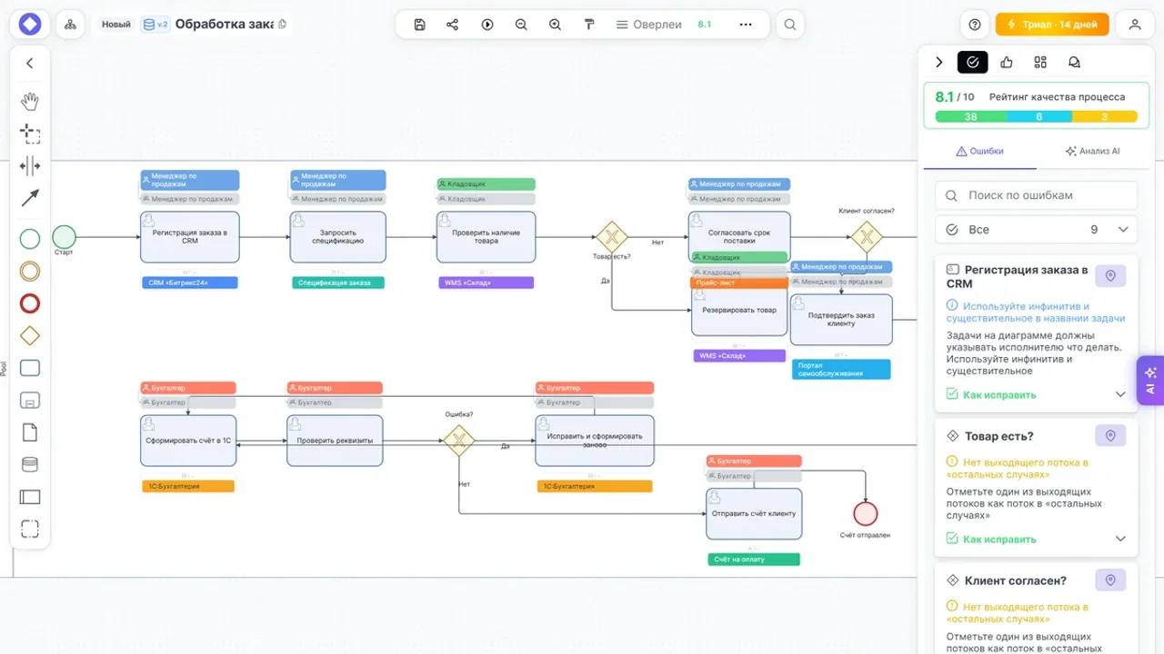Screen dimensions: 1164x654
Task: Choose the data store cylinder shape
Action: 30,465
